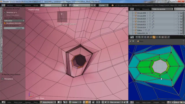185x104 pixels.
Task: Open the Agregar menu in viewport header
Action: 28,102
